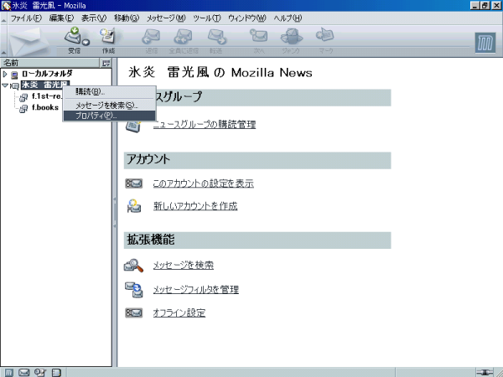Click the offline settings icon
503x377 pixels.
(134, 312)
